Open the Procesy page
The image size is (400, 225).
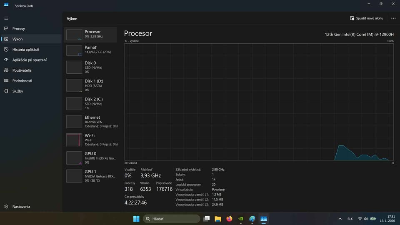click(31, 29)
